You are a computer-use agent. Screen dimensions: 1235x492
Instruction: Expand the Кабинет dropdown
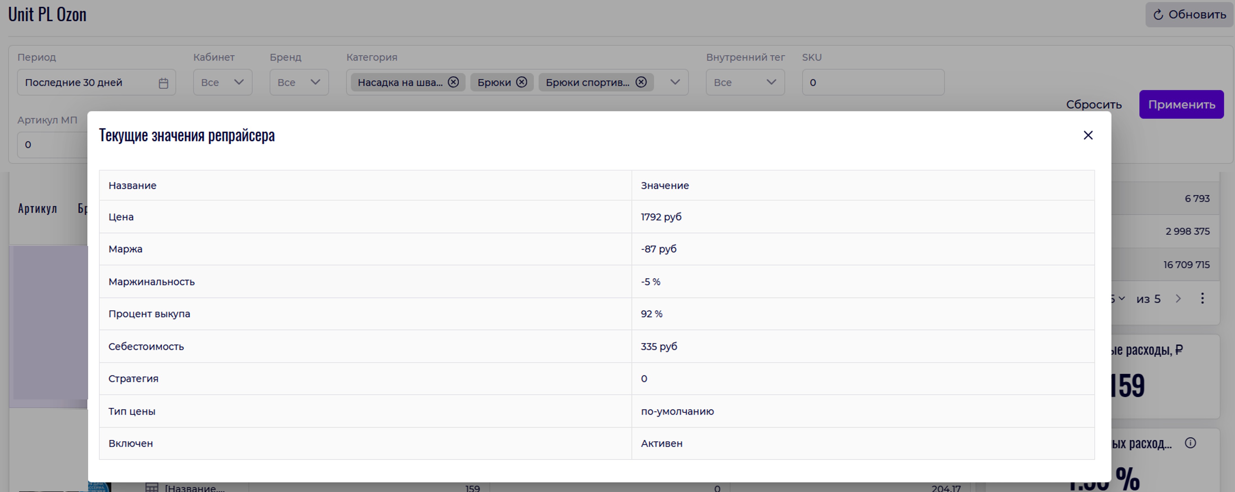(x=223, y=82)
